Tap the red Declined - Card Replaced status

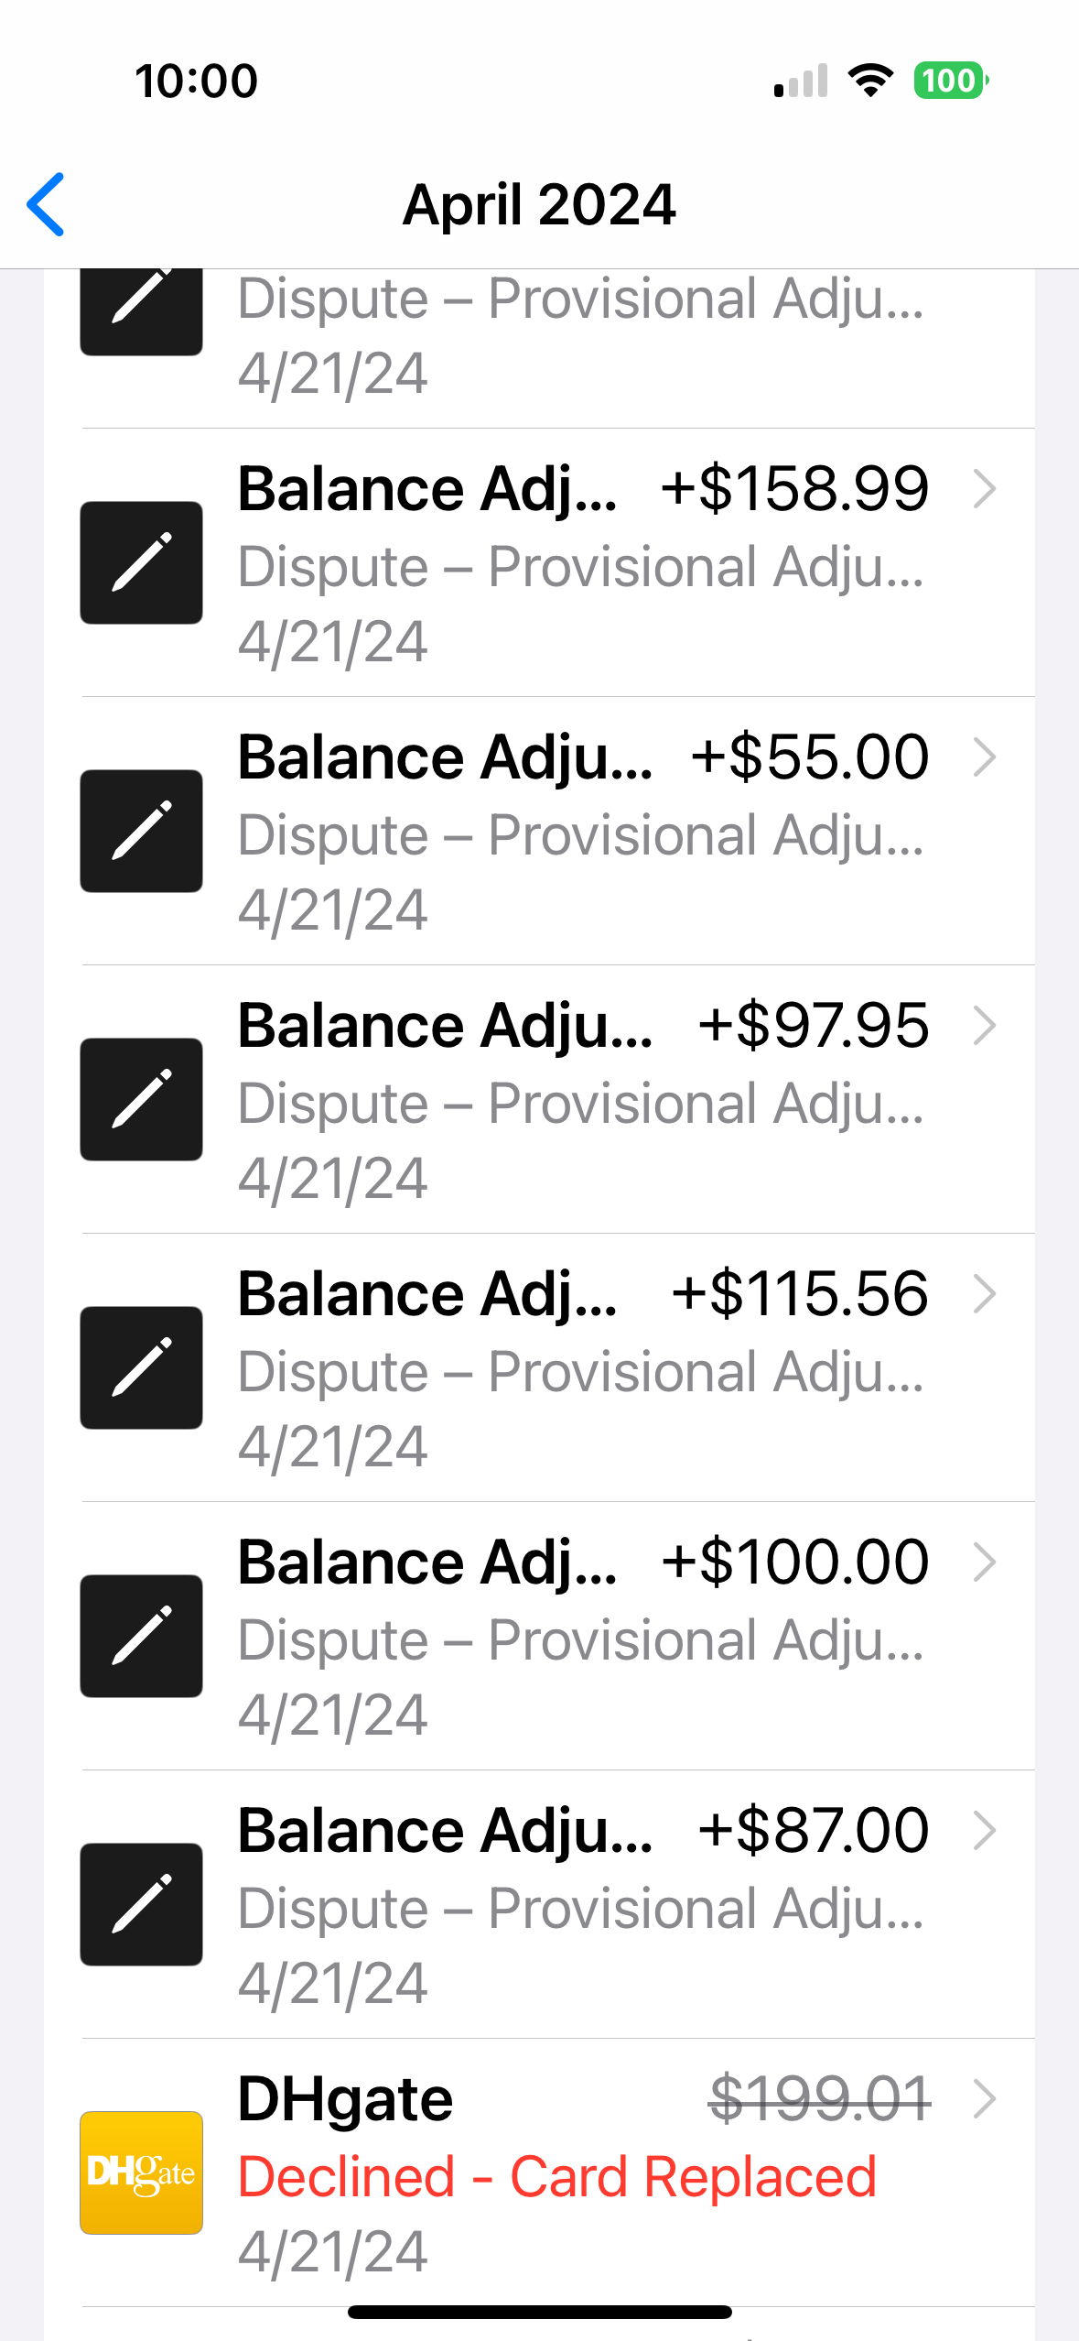556,2177
